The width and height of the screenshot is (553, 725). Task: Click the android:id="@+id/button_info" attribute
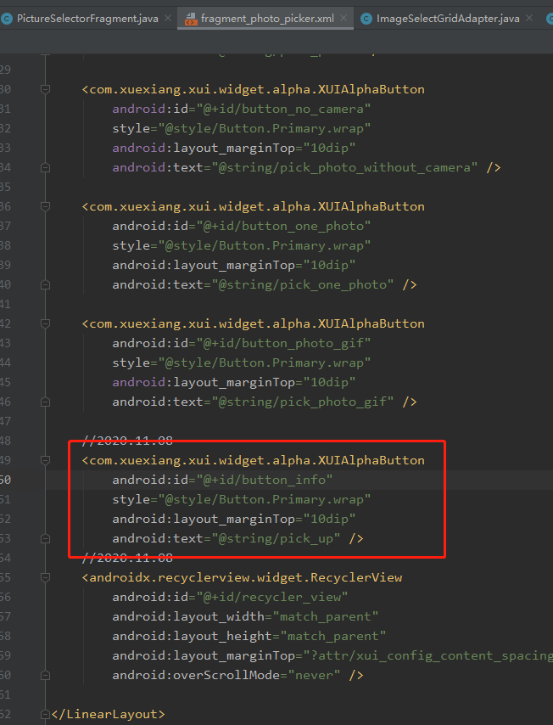222,480
